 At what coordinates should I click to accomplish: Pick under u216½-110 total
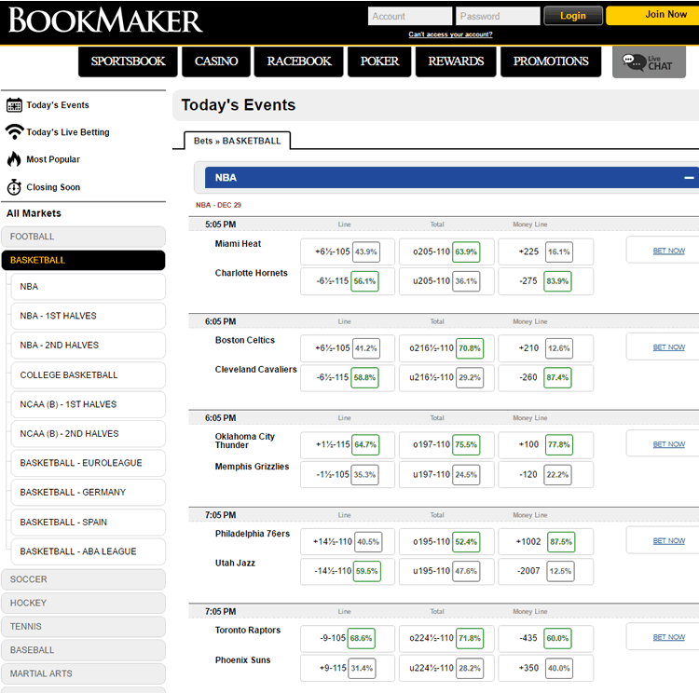(446, 377)
